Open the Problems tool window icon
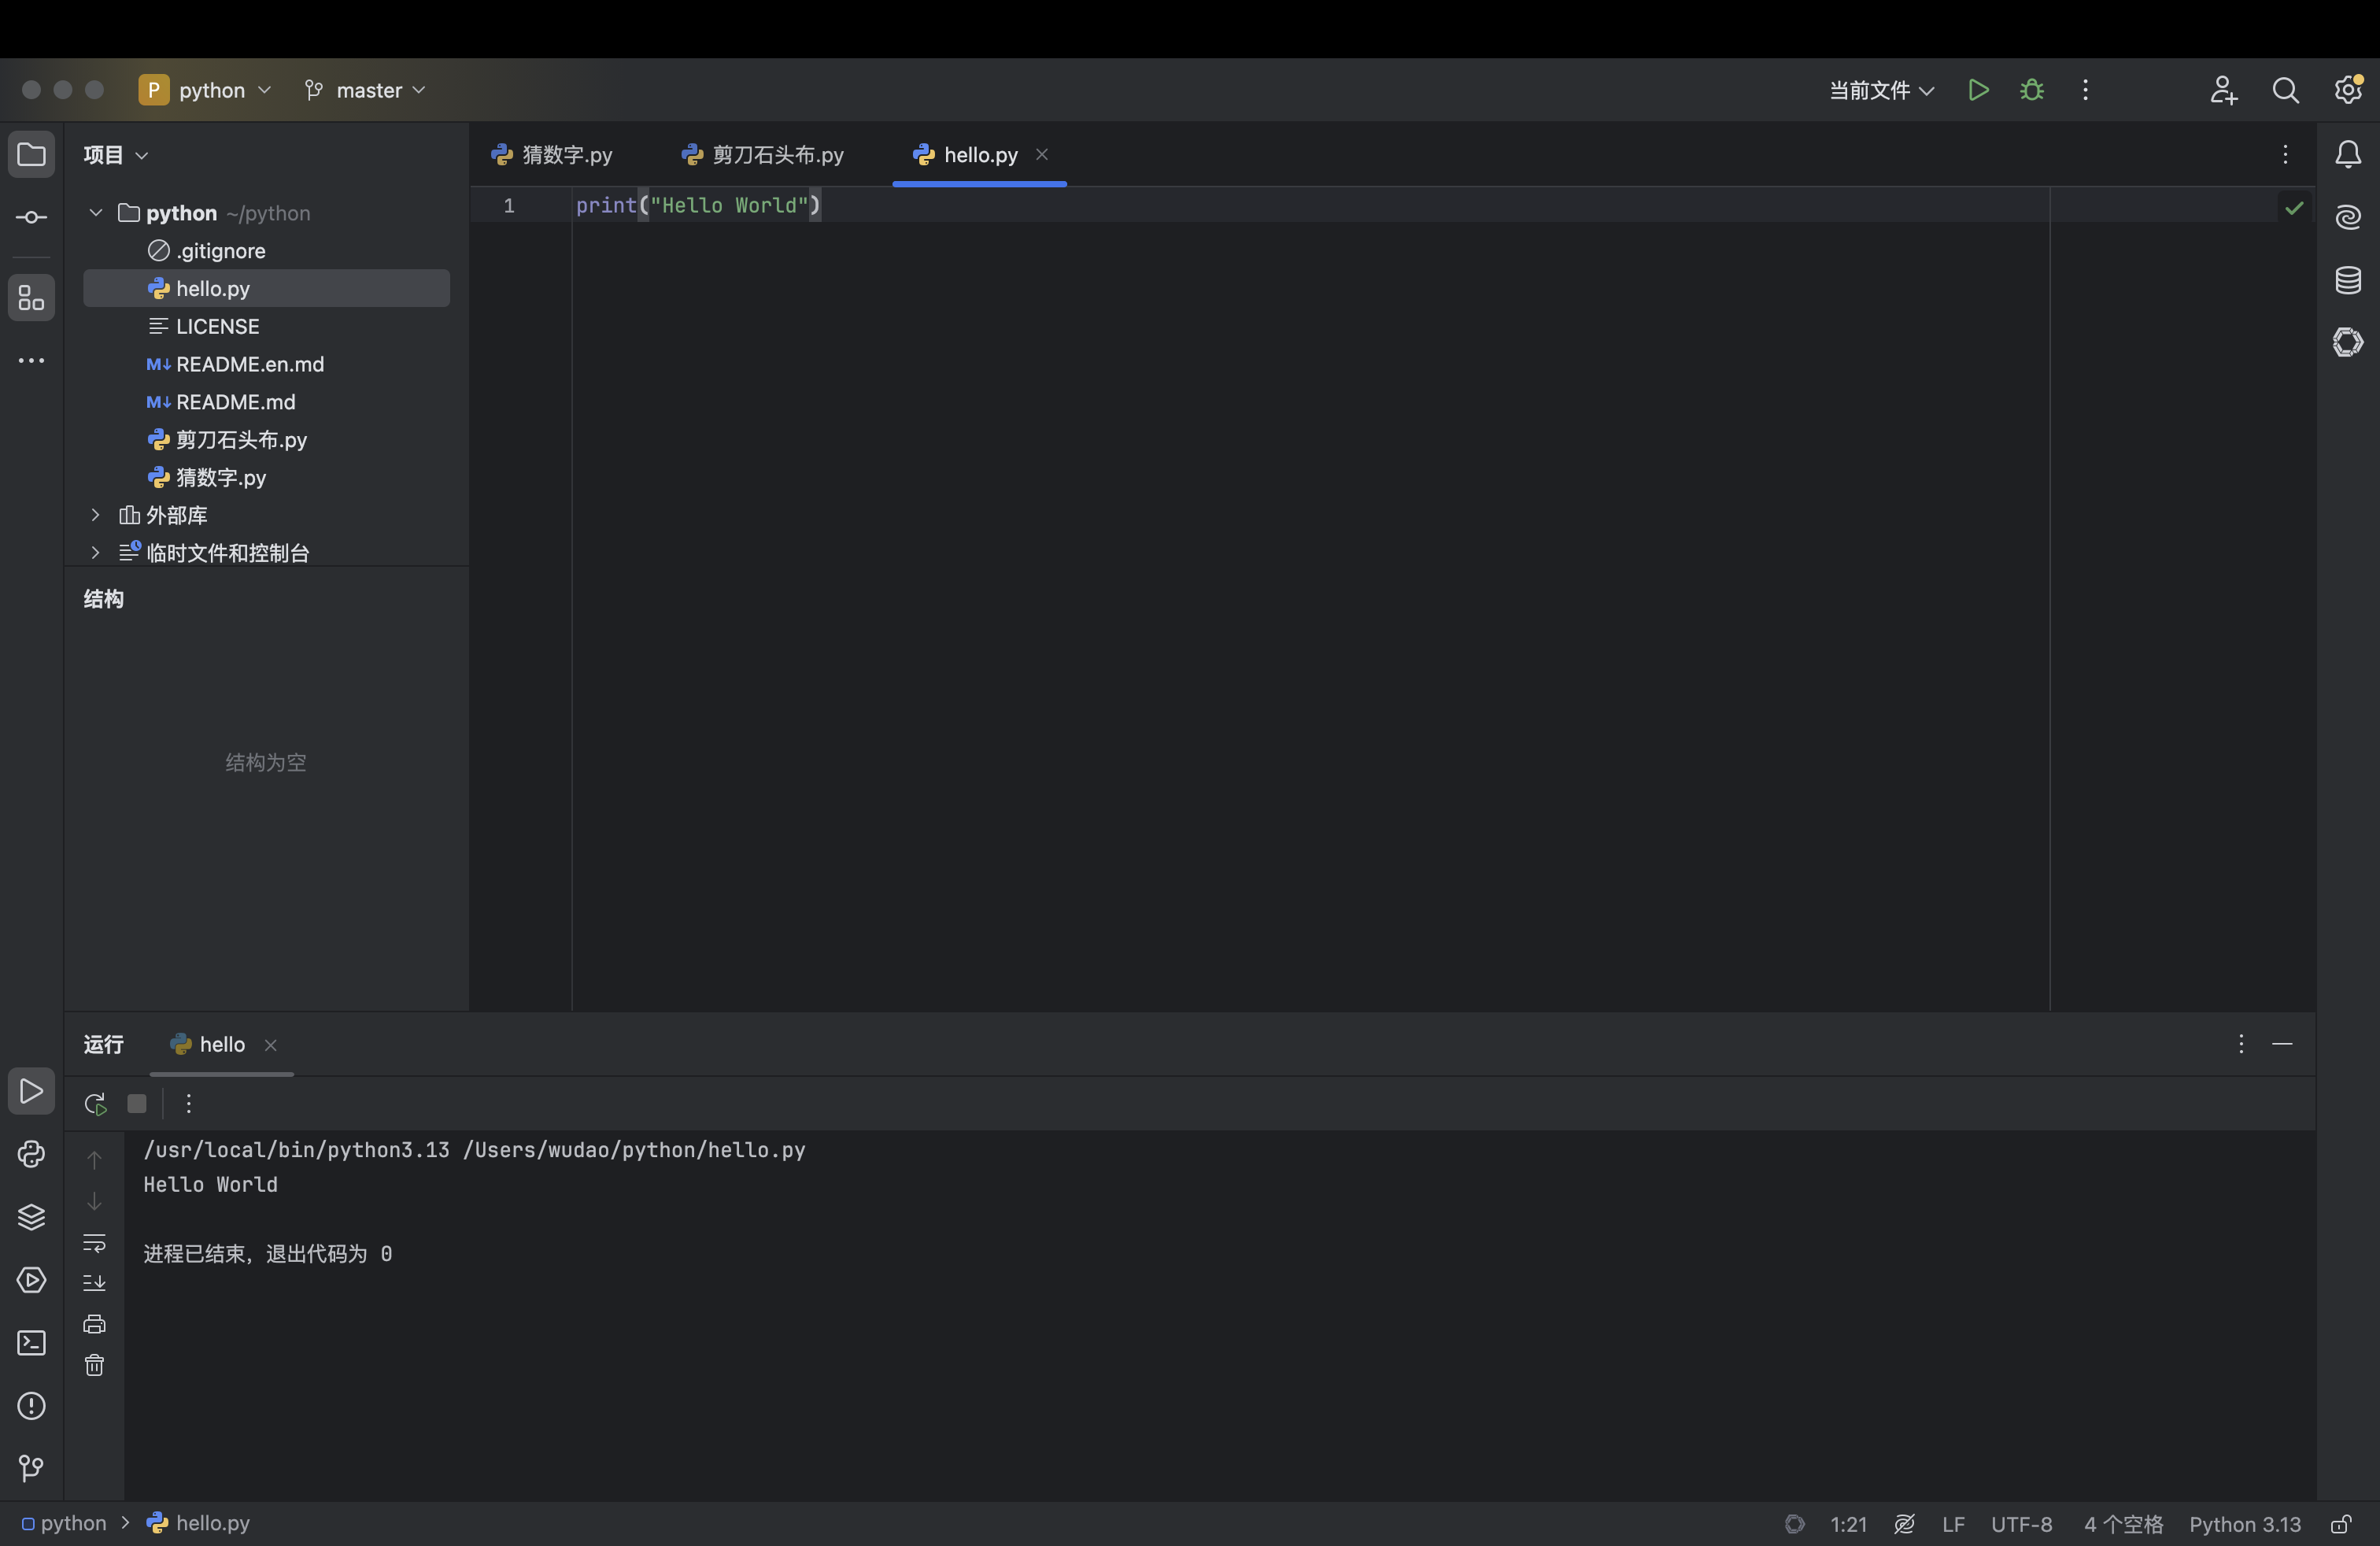This screenshot has height=1546, width=2380. [31, 1406]
